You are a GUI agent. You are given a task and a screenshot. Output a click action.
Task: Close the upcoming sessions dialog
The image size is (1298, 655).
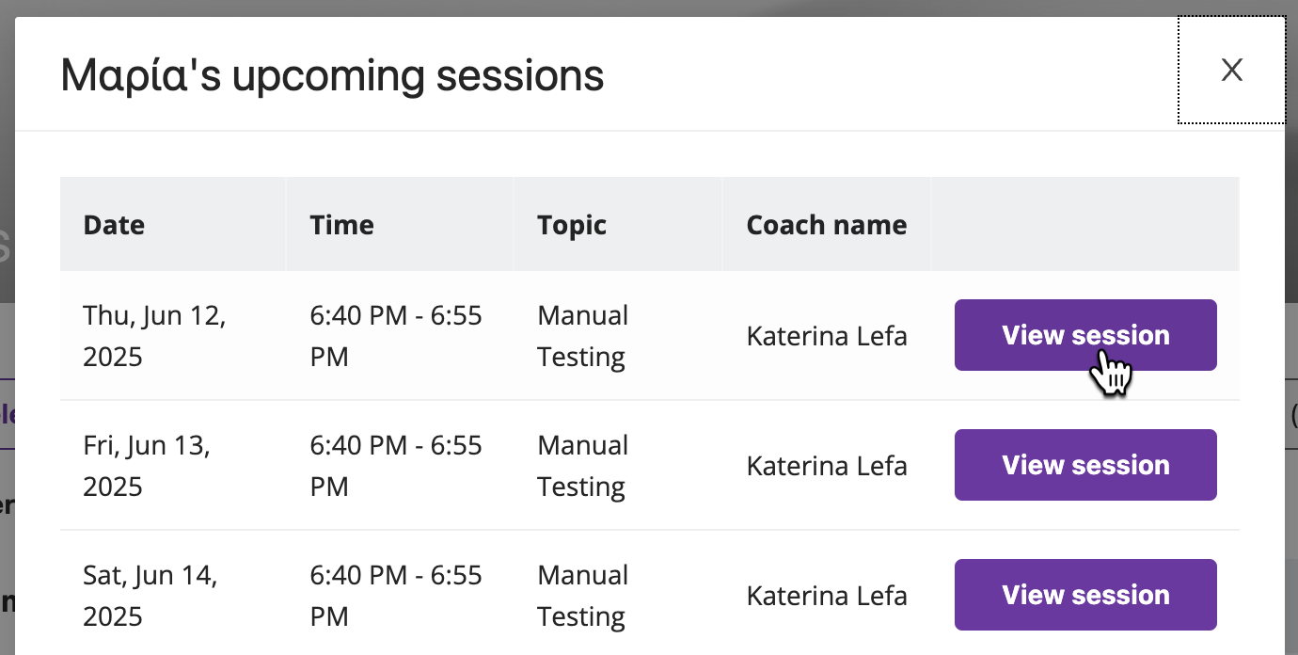[x=1231, y=70]
